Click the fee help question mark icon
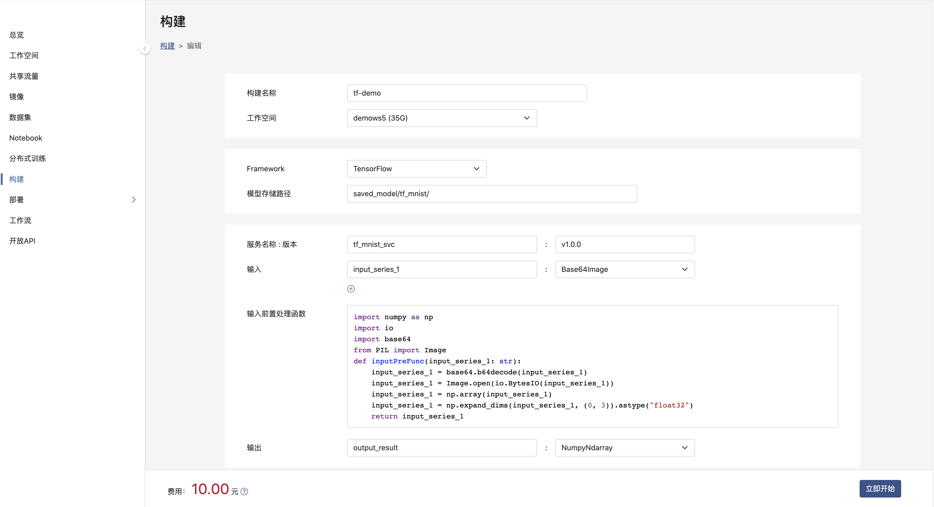934x507 pixels. 244,492
